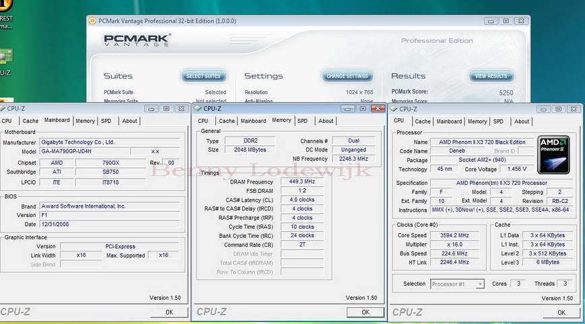The height and width of the screenshot is (324, 585).
Task: Click the Bank Cycle Time value 24 clocks
Action: [302, 236]
